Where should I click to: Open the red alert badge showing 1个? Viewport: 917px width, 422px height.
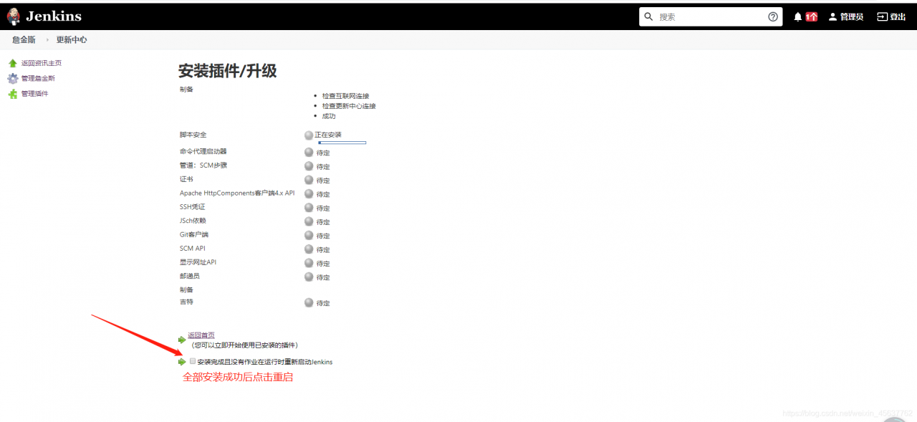tap(812, 16)
